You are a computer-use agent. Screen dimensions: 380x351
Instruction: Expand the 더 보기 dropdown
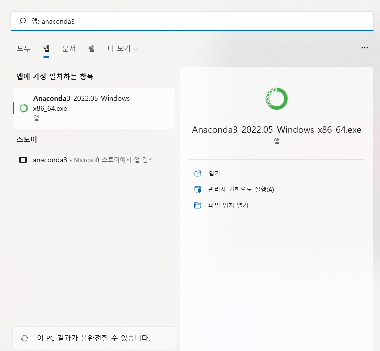123,49
